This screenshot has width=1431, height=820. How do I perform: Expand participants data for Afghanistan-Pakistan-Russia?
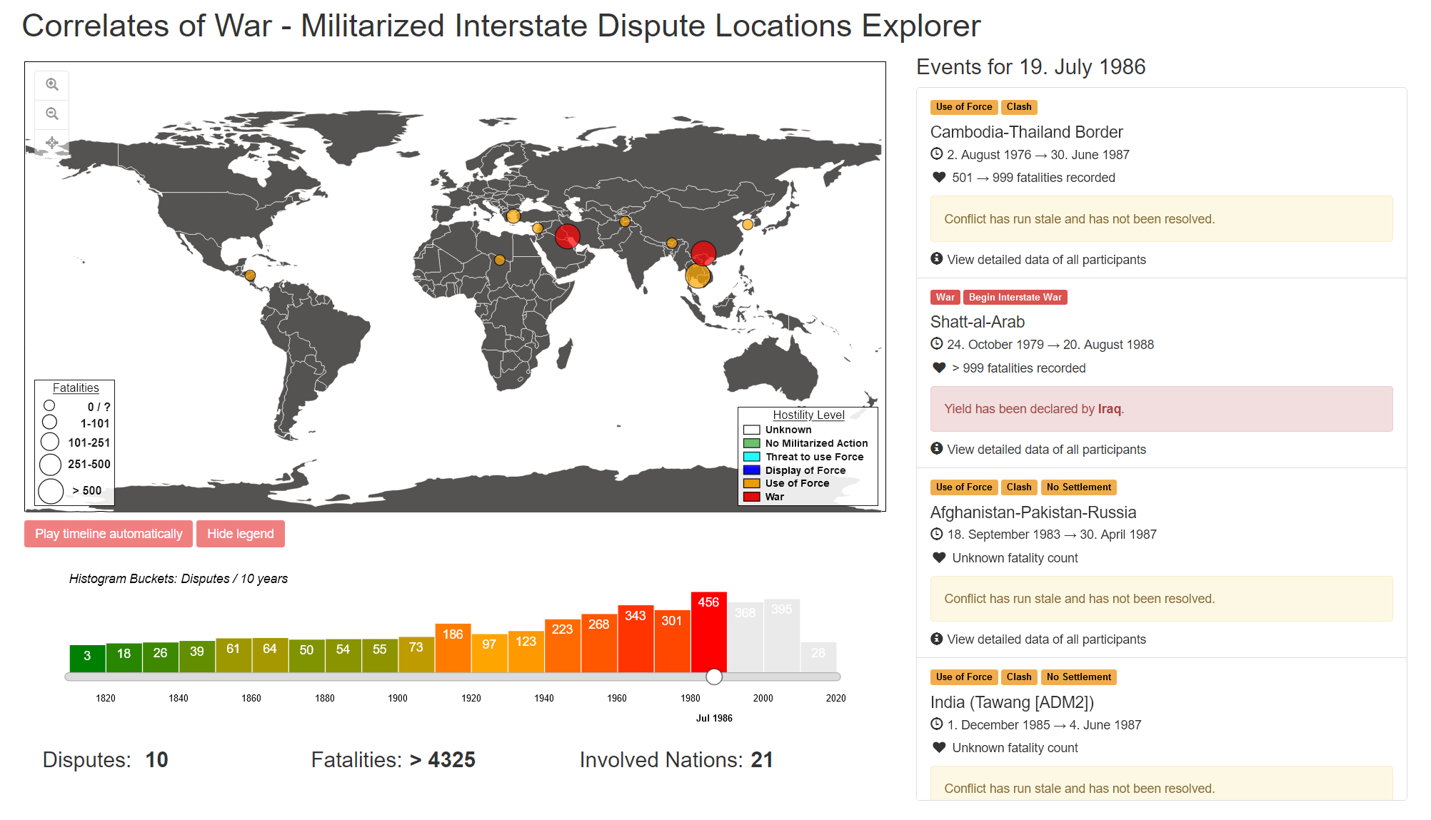[x=1046, y=639]
